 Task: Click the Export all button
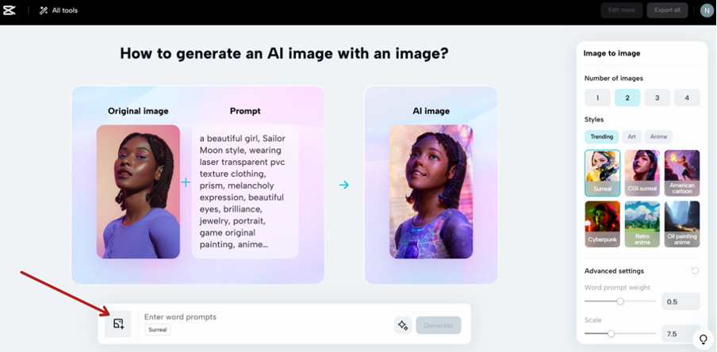pos(667,10)
